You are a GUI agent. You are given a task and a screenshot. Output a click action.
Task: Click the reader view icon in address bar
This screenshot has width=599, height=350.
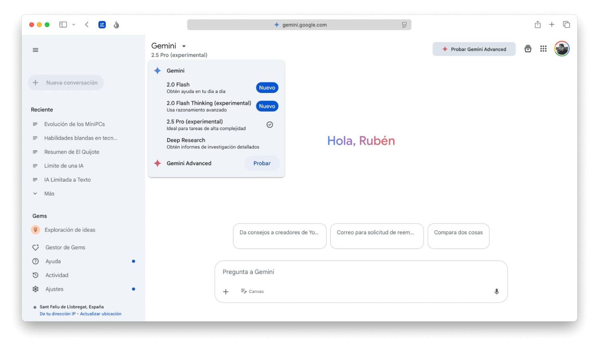(x=404, y=25)
